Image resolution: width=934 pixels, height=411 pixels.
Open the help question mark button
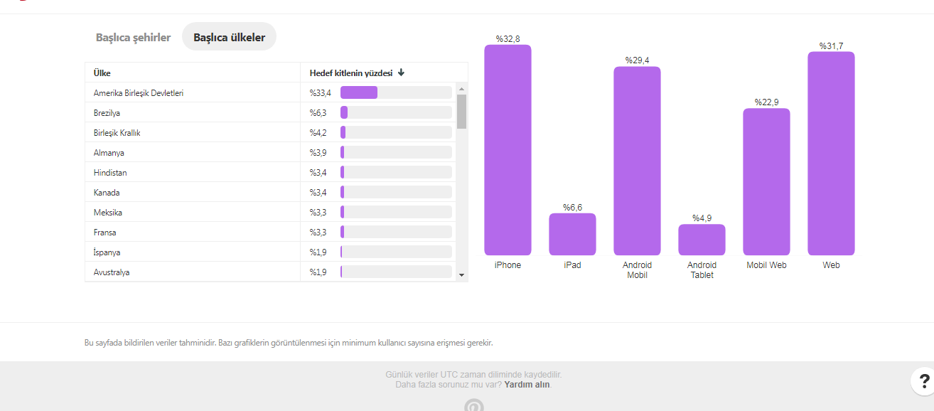coord(923,380)
